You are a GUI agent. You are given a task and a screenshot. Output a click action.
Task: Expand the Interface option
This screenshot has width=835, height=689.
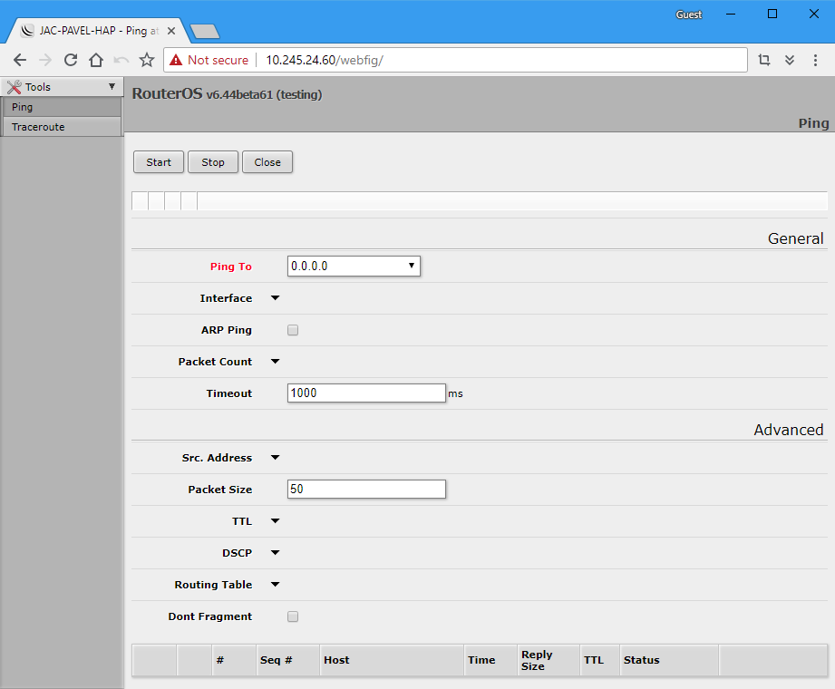tap(276, 298)
